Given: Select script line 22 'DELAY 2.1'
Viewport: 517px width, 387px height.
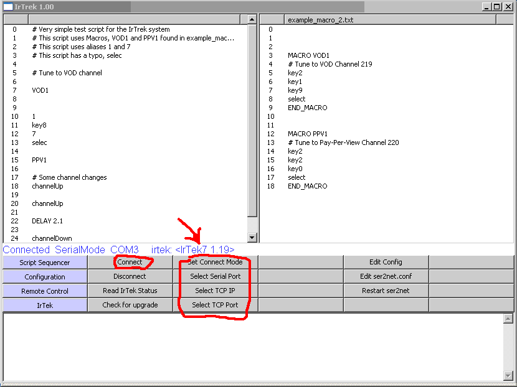Looking at the screenshot, I should coord(47,221).
